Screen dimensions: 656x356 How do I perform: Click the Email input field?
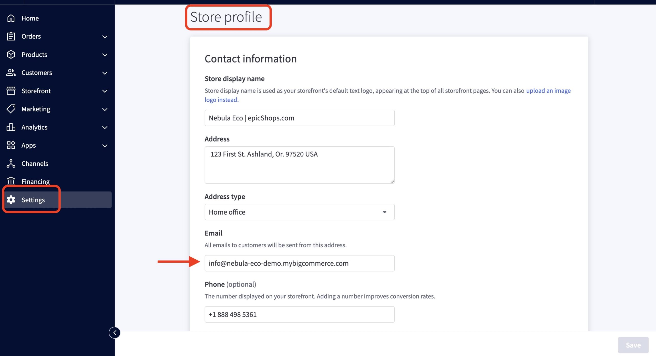coord(299,263)
